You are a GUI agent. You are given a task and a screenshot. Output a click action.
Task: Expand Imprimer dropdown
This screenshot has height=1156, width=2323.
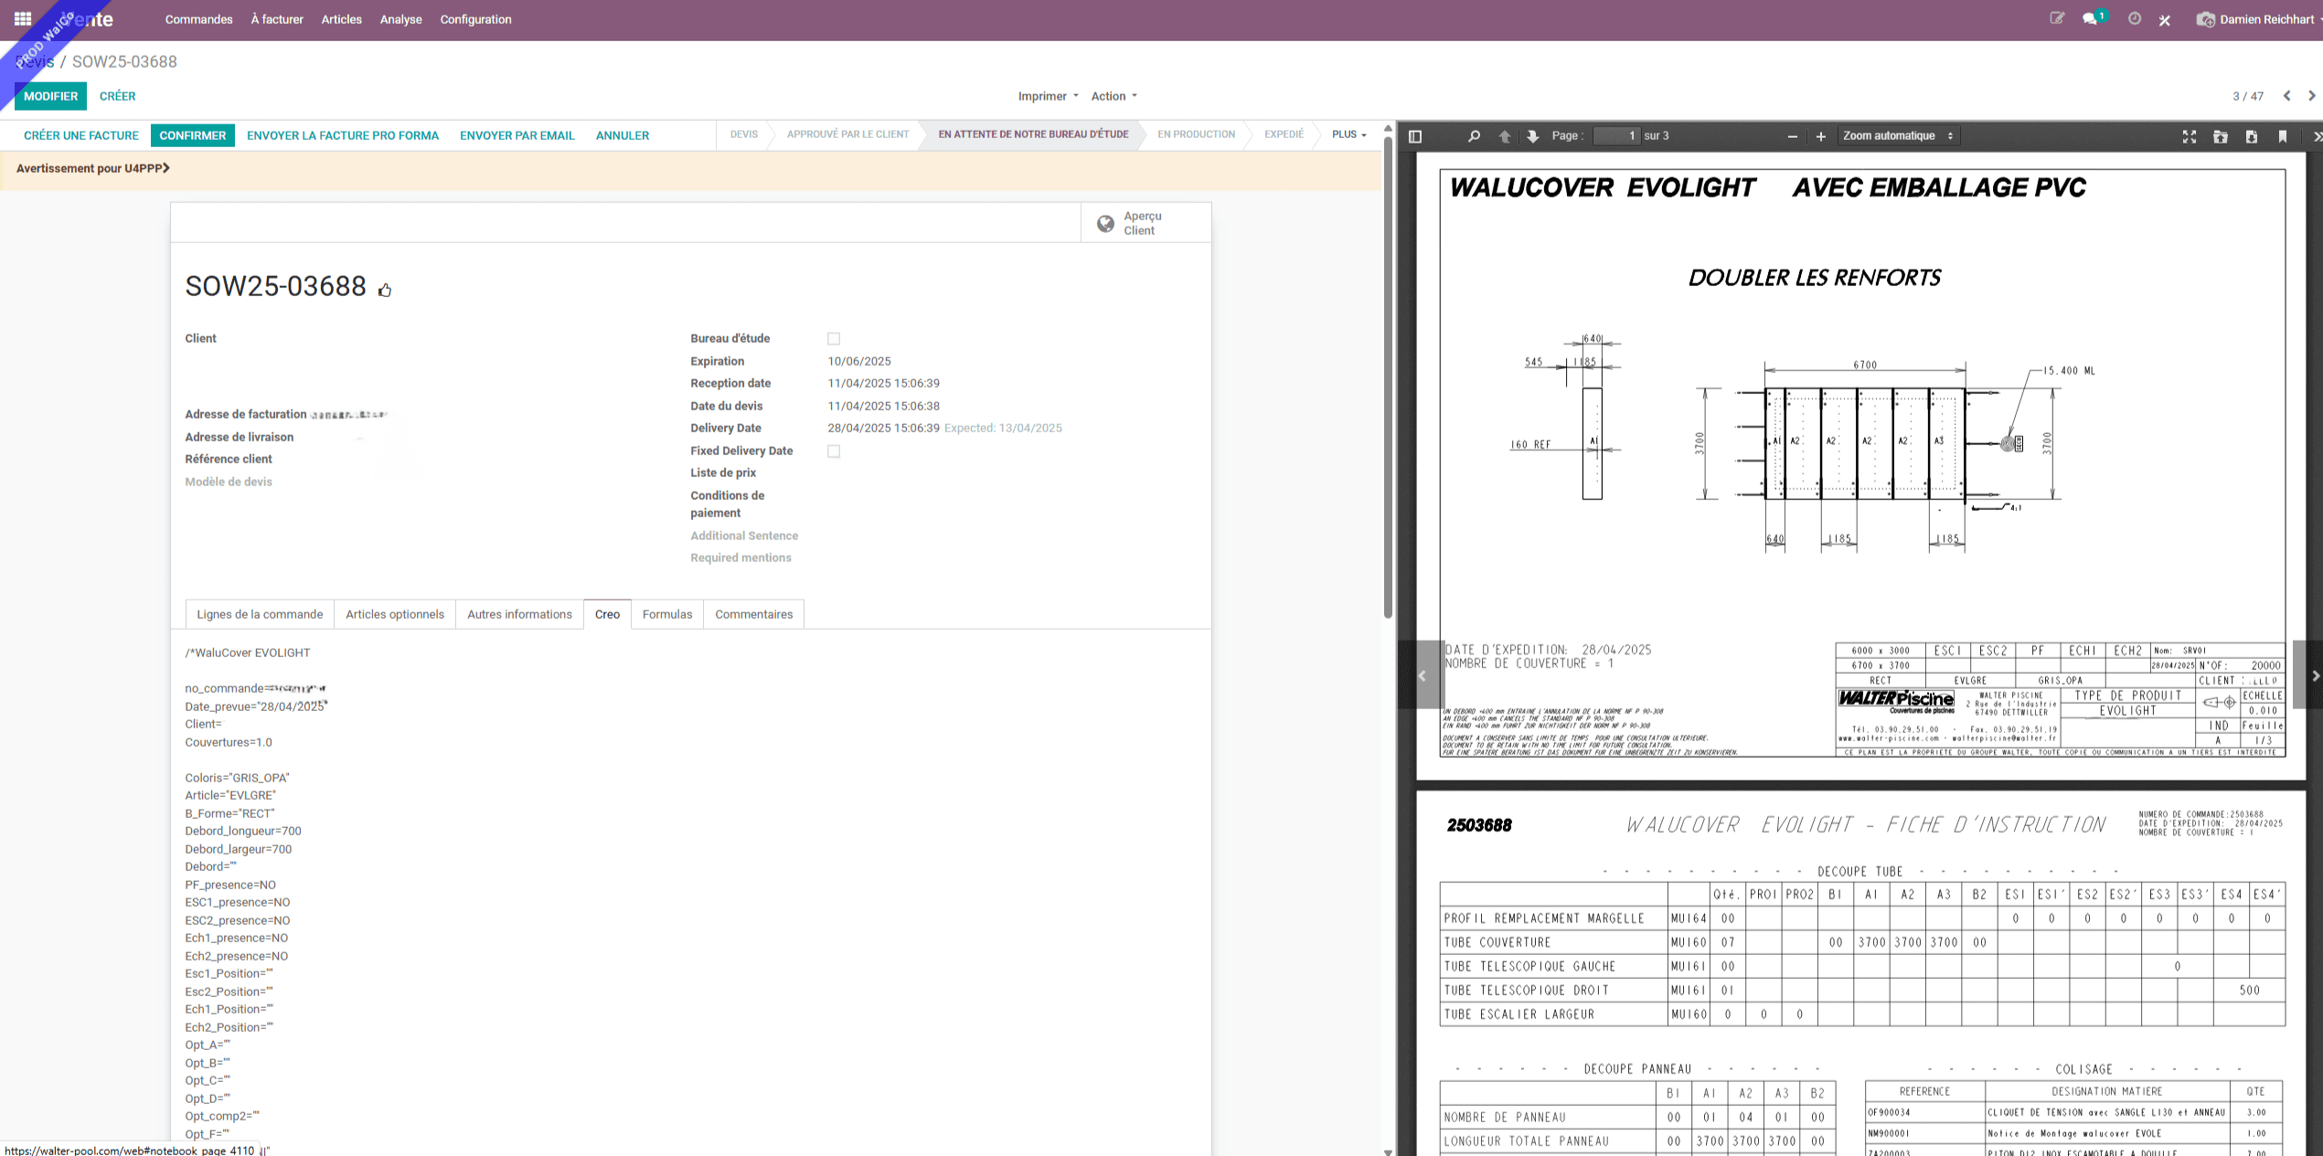click(1048, 96)
